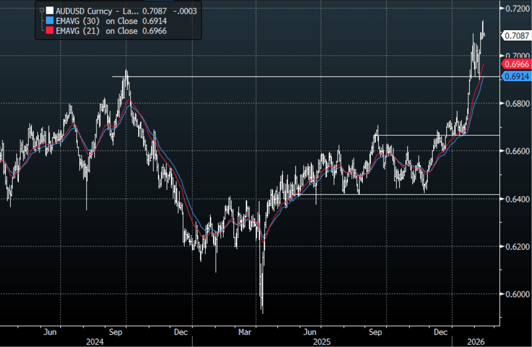Collapse the legend tree expander box
532x347 pixels.
click(42, 9)
